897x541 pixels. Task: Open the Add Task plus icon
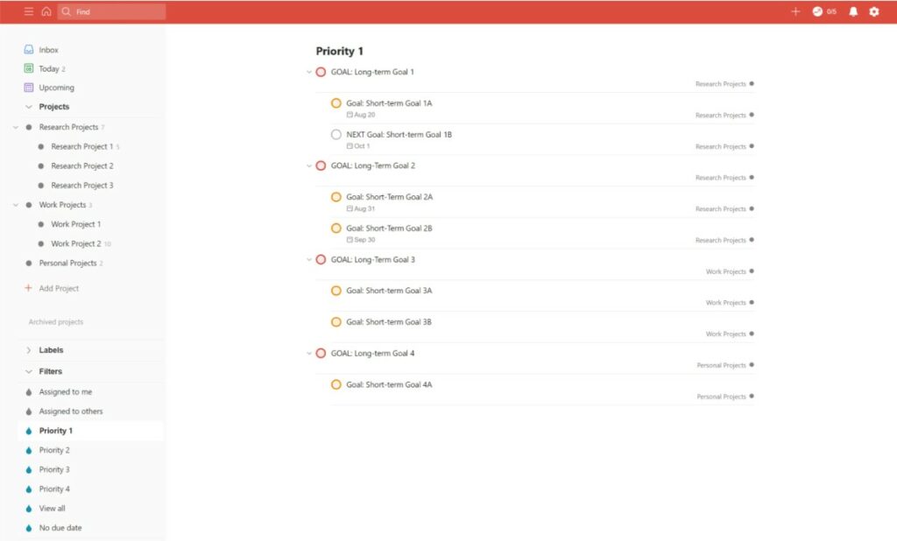pos(795,11)
